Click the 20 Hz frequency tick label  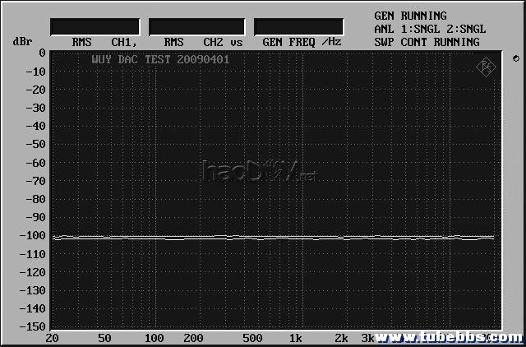[x=53, y=338]
